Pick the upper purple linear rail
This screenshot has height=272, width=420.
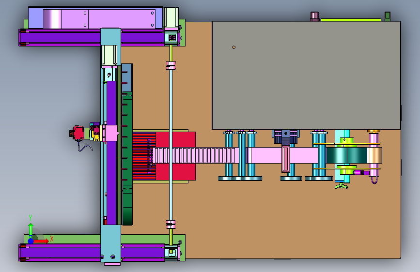coord(92,38)
